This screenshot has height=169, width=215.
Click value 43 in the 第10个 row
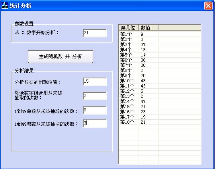(143, 81)
